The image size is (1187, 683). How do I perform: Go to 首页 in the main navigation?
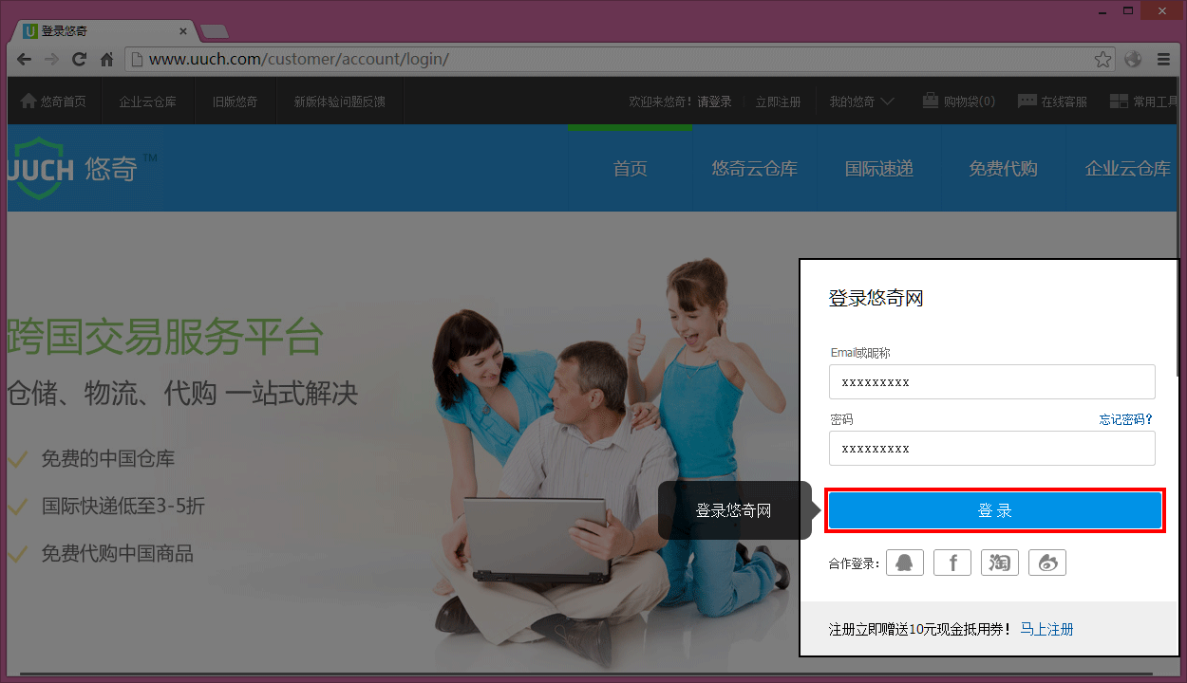631,169
